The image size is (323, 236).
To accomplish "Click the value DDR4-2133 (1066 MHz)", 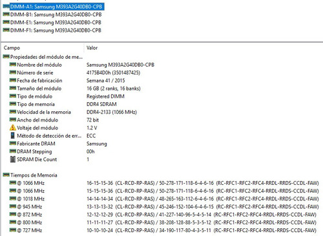I will [x=112, y=112].
